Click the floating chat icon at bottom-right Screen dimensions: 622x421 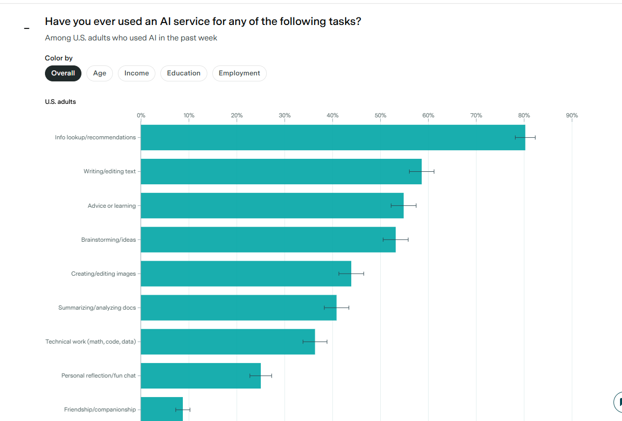pos(619,402)
